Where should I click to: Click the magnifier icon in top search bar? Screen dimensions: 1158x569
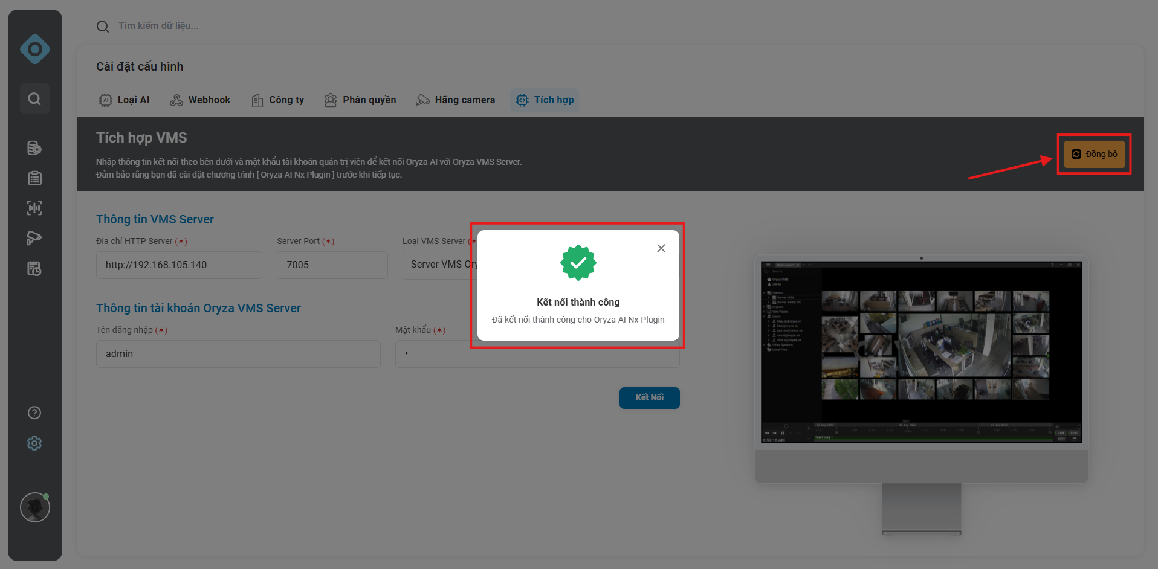point(103,27)
